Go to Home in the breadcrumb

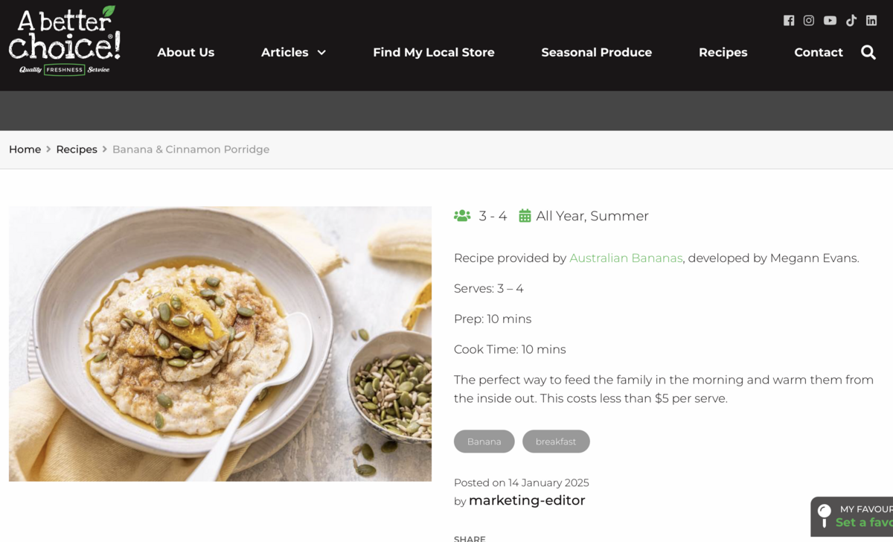pyautogui.click(x=25, y=150)
